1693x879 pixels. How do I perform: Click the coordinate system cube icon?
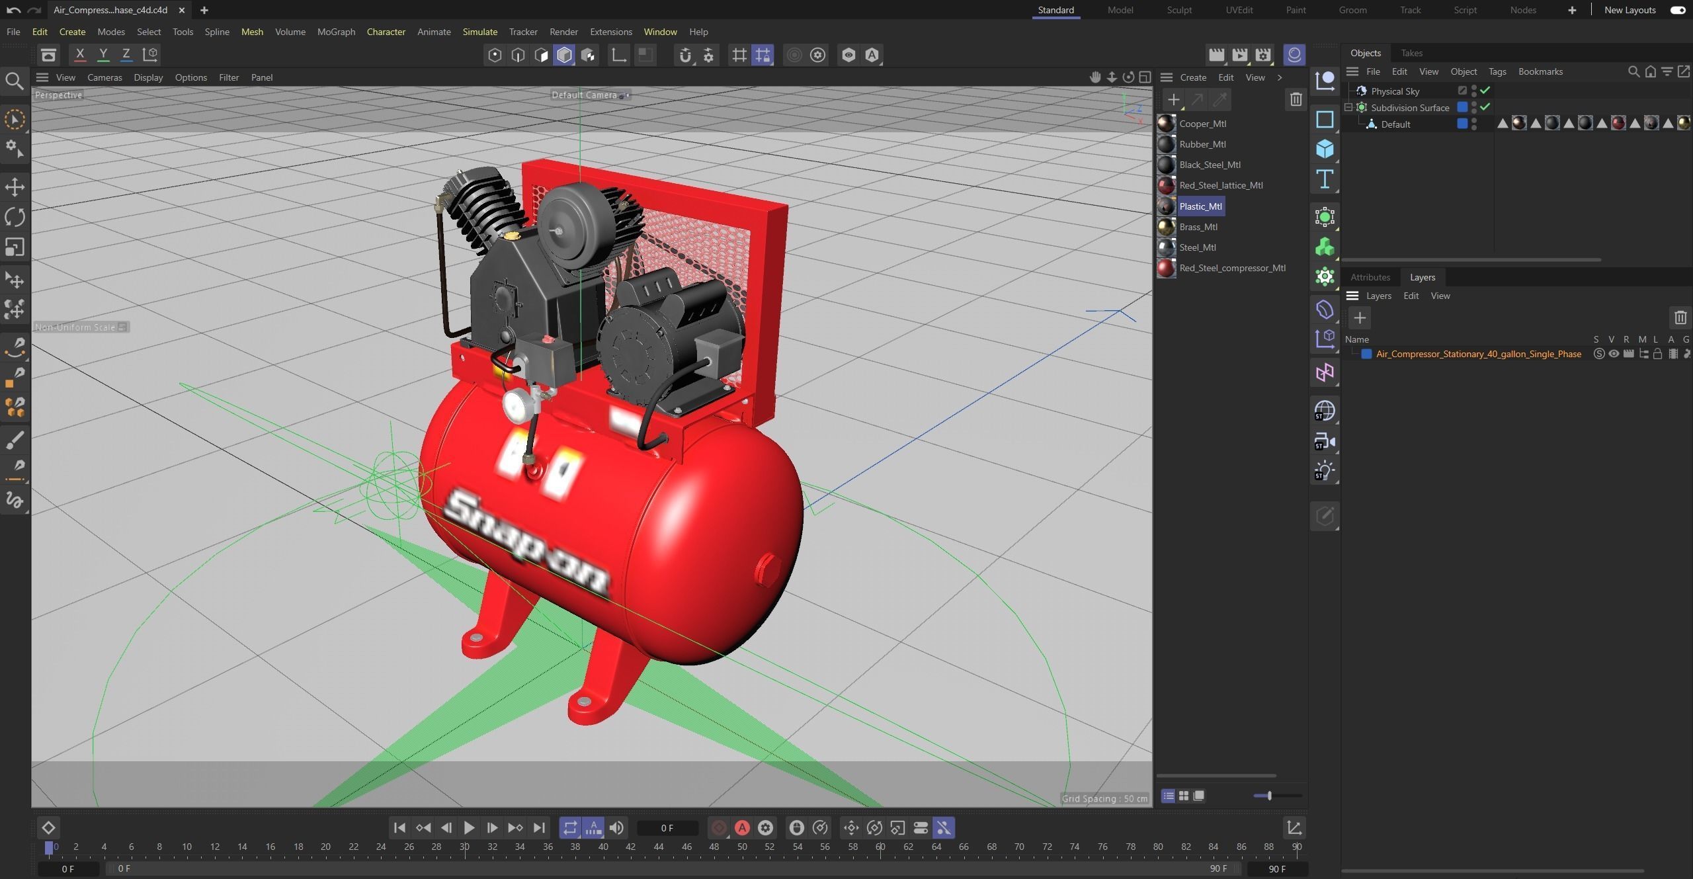pos(151,54)
